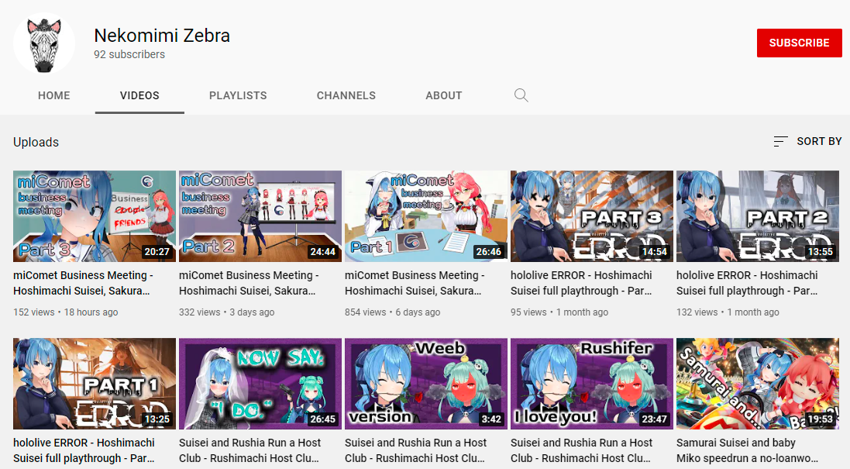Open the channel search magnifier icon
The image size is (850, 469).
click(521, 95)
